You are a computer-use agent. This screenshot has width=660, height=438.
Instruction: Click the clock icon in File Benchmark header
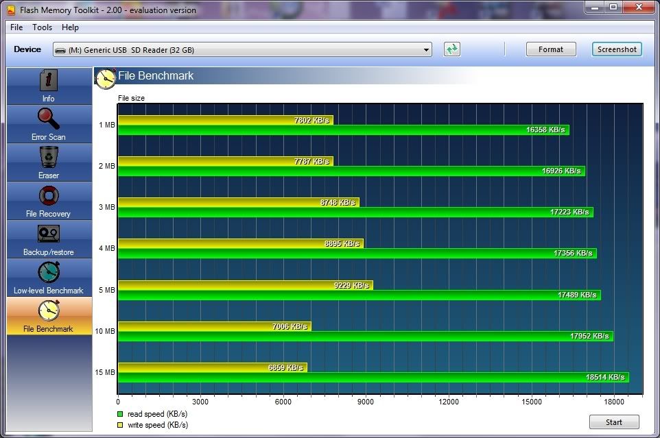(105, 77)
